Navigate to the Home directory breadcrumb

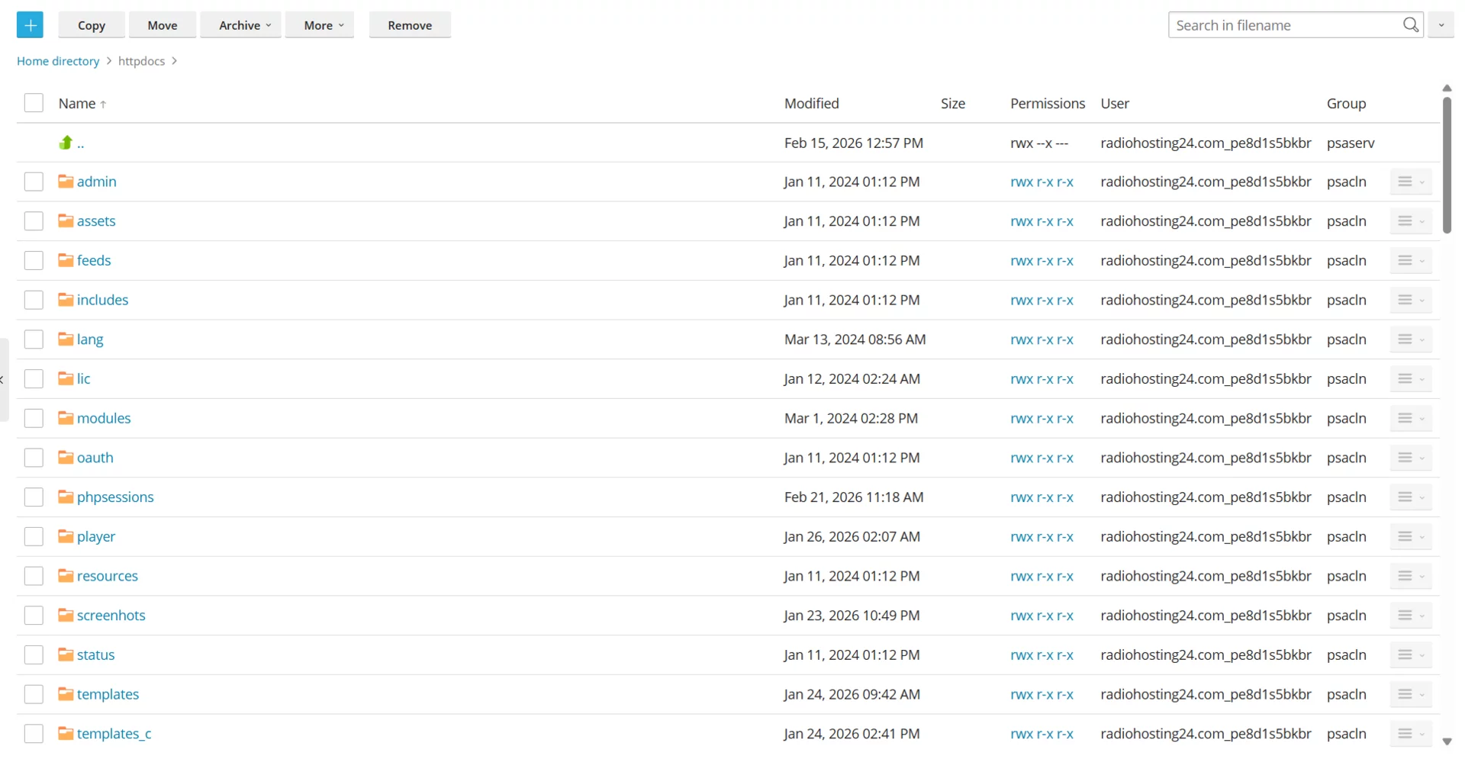click(56, 61)
